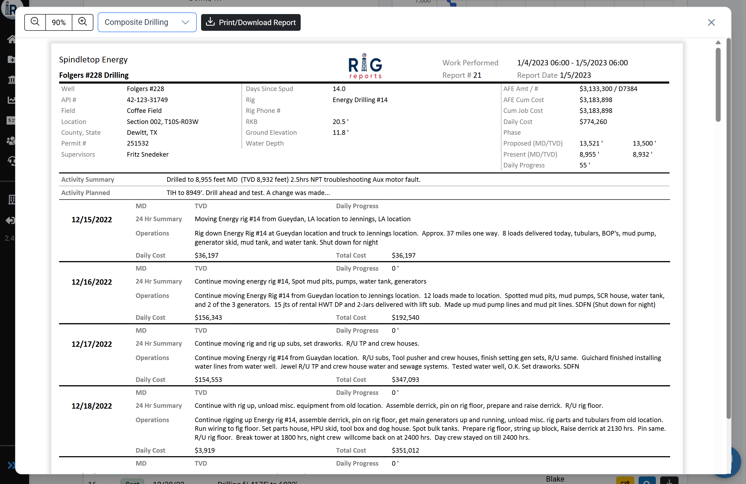Click Total Cost '$192,540' for 12/16/2022

(405, 317)
